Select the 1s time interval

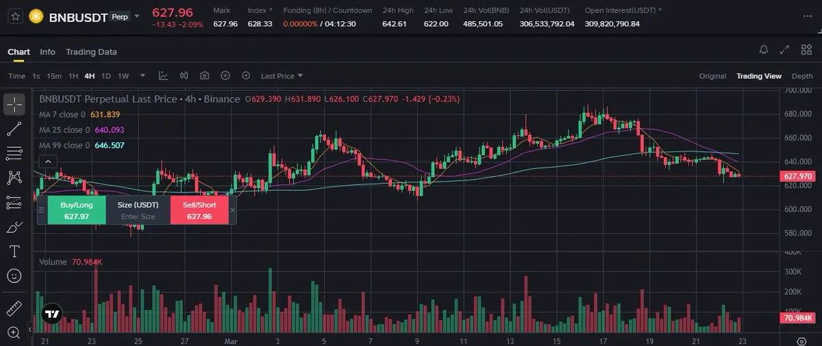36,76
